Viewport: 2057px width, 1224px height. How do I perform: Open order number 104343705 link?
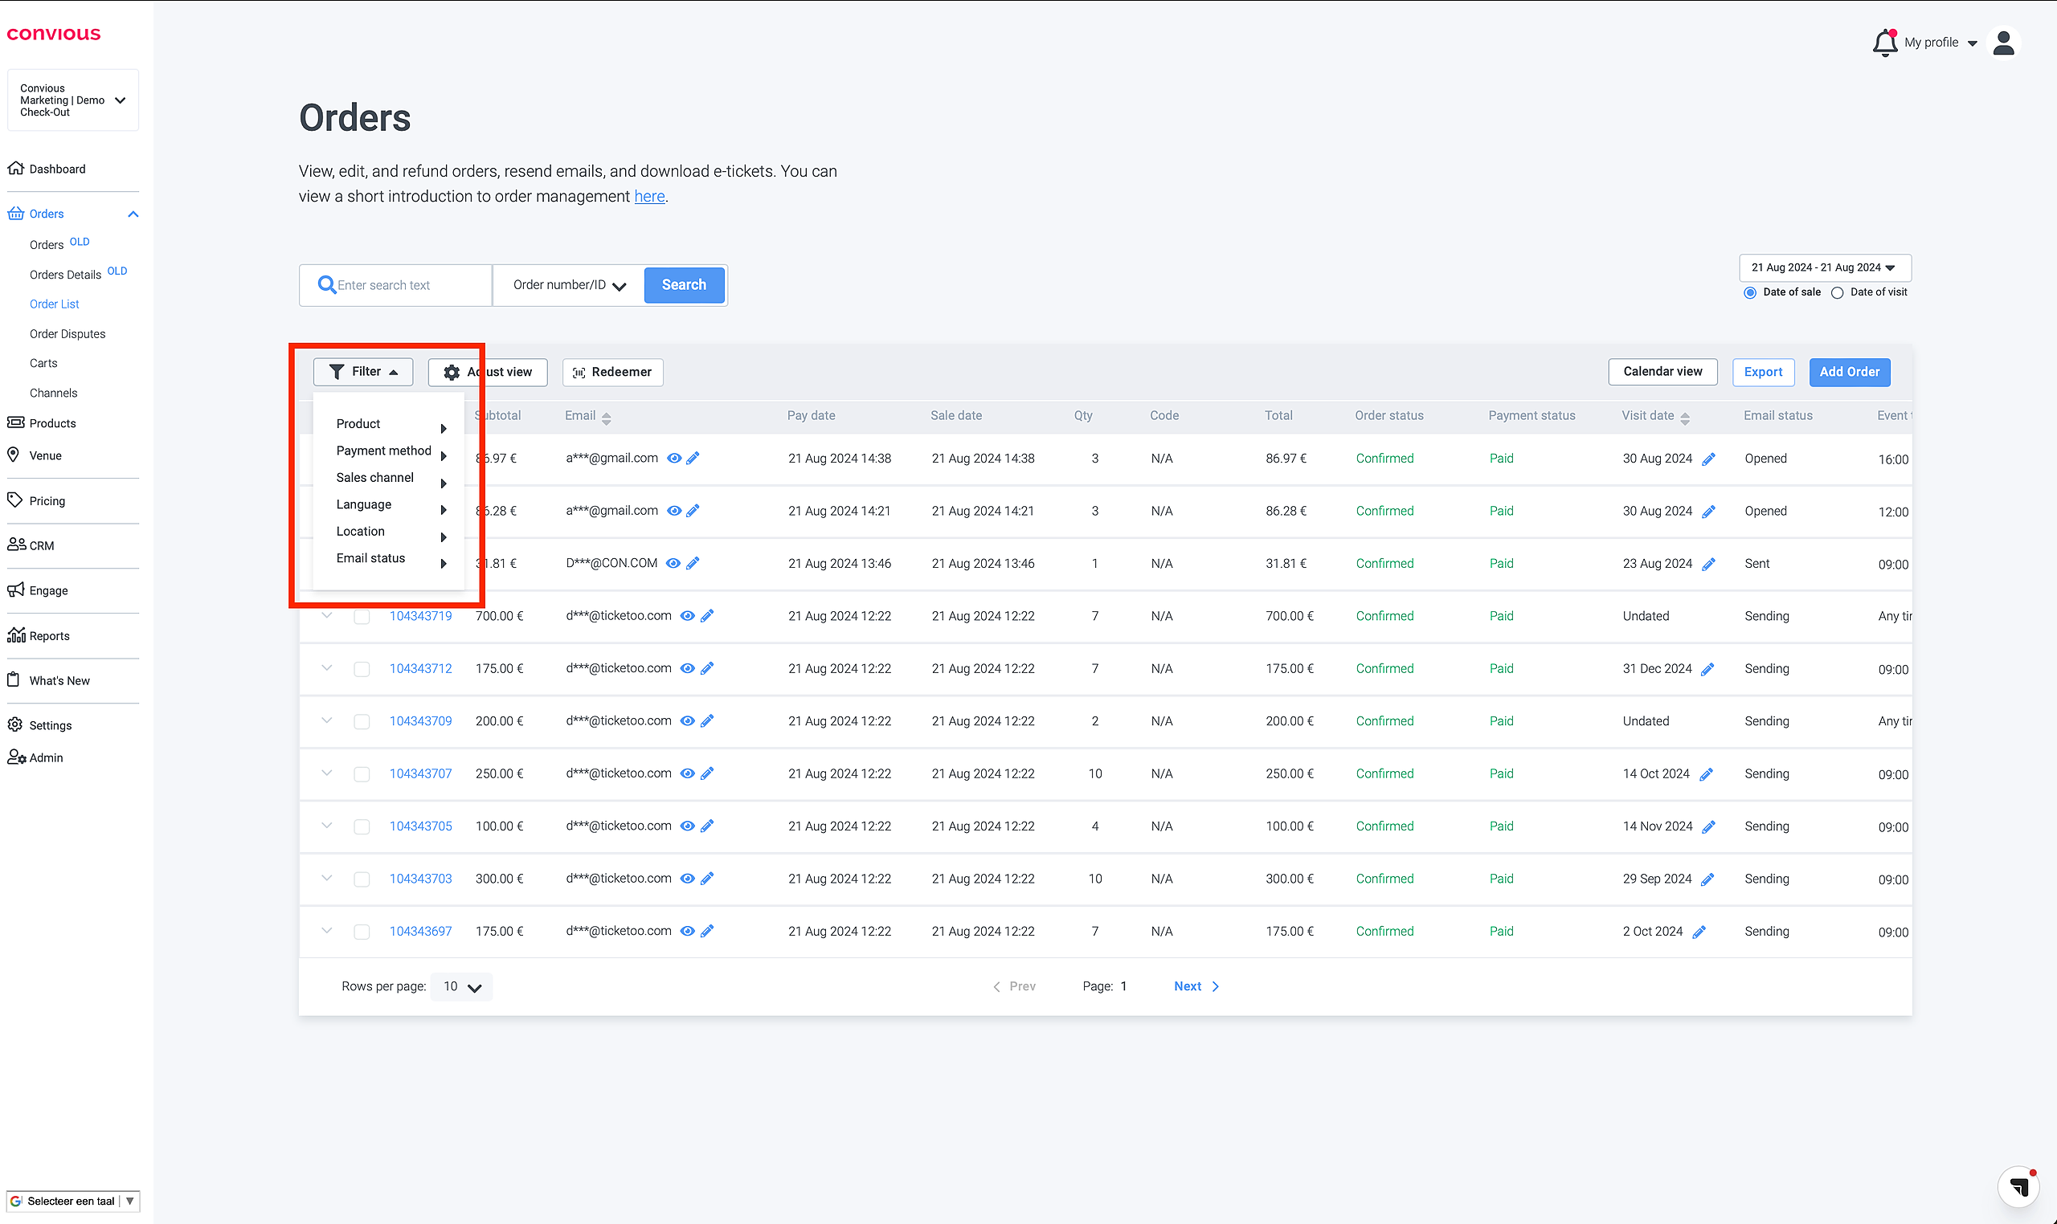click(420, 826)
